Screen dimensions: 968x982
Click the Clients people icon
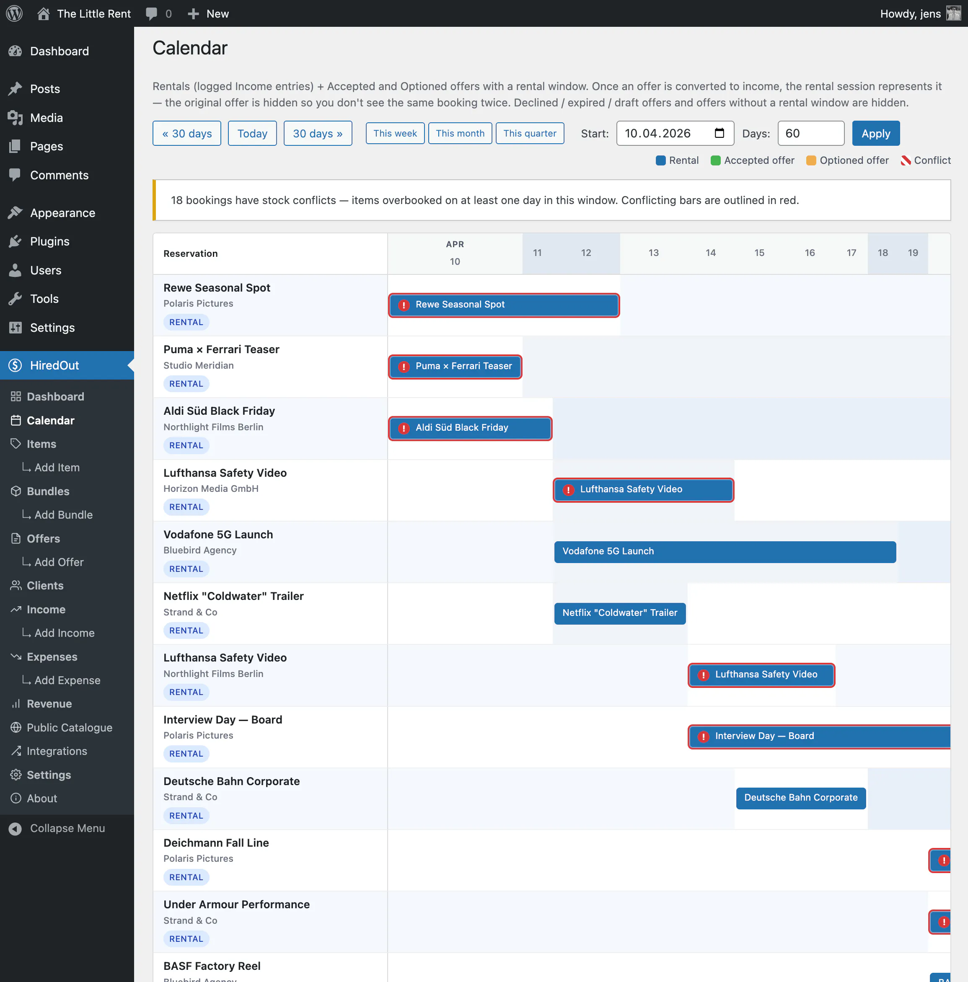click(x=16, y=586)
